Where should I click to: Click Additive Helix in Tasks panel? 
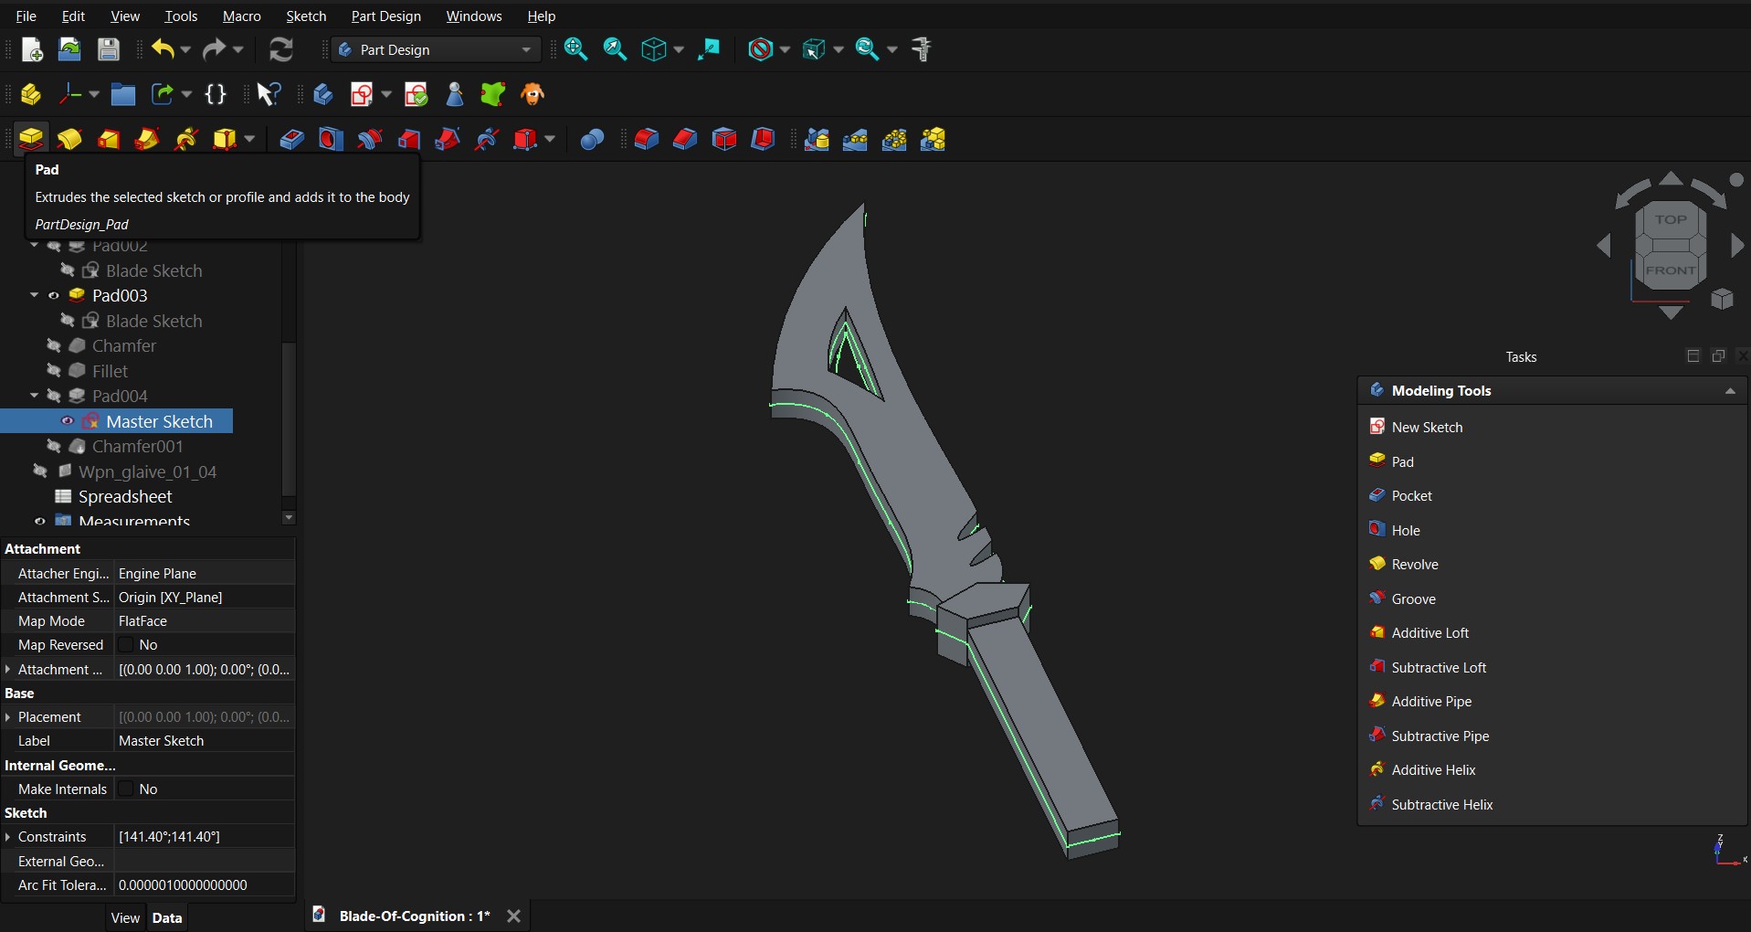coord(1433,770)
